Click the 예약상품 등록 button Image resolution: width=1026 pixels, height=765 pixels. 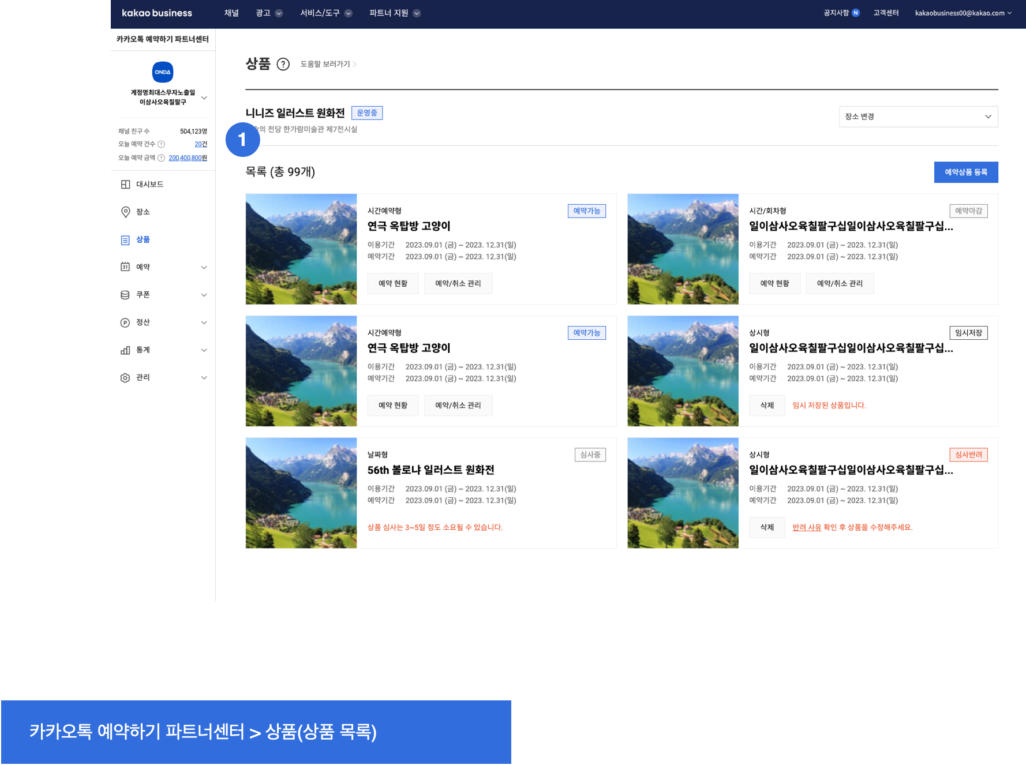[965, 172]
